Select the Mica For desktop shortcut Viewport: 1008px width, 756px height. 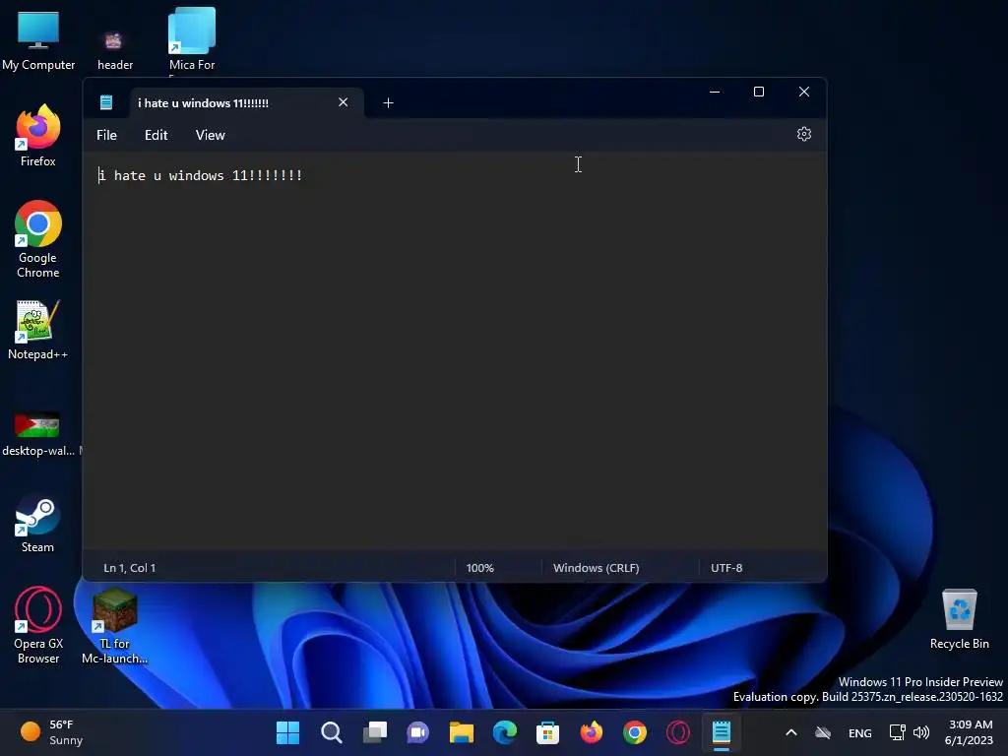tap(192, 39)
